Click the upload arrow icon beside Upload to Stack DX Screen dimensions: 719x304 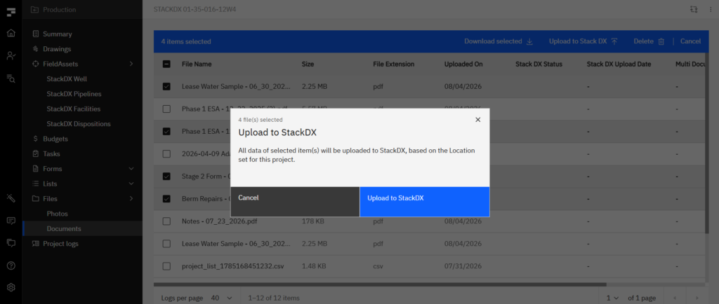[x=614, y=41]
